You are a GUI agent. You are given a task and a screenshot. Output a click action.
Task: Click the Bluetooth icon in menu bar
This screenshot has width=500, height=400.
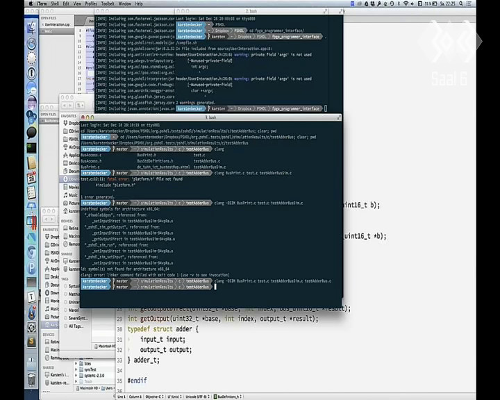click(x=399, y=3)
